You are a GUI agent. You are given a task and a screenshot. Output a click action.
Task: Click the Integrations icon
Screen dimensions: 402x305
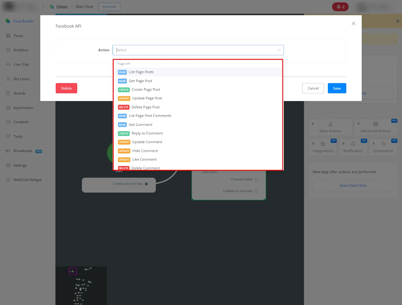pyautogui.click(x=323, y=144)
